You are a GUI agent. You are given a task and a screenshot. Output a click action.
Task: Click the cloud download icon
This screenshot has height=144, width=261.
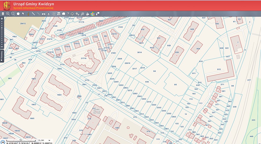click(x=72, y=14)
